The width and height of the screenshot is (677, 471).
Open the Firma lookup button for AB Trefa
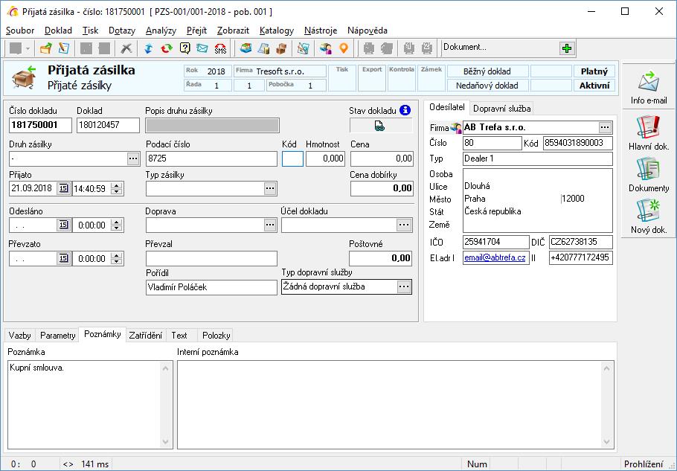[605, 127]
